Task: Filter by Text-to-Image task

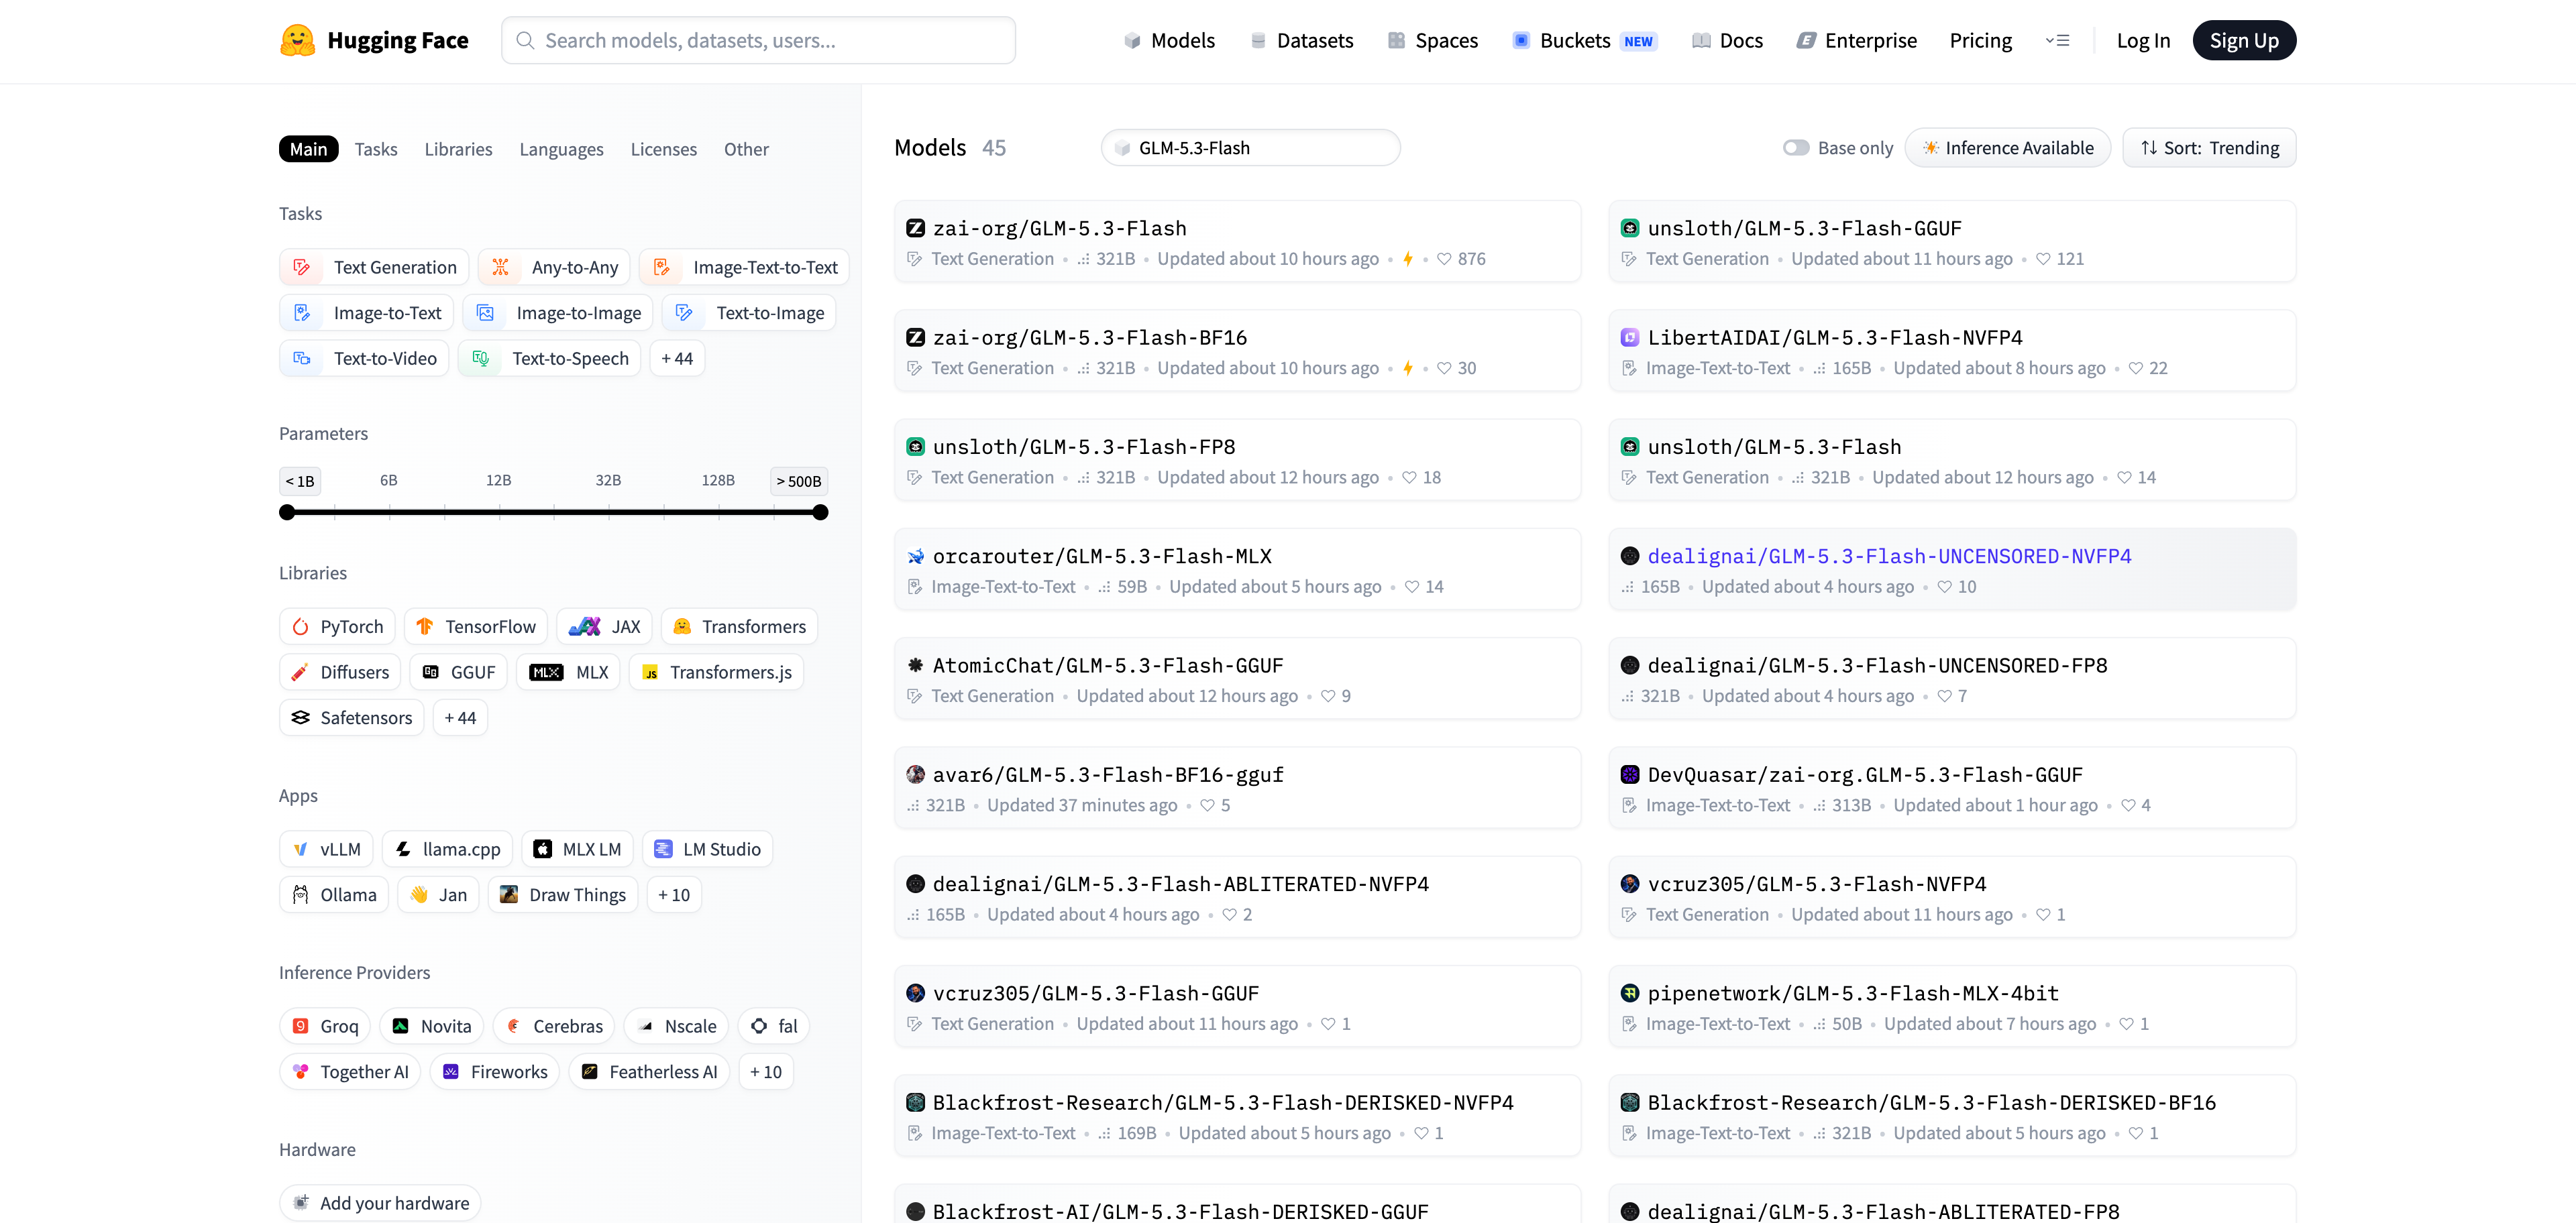Action: coord(749,312)
